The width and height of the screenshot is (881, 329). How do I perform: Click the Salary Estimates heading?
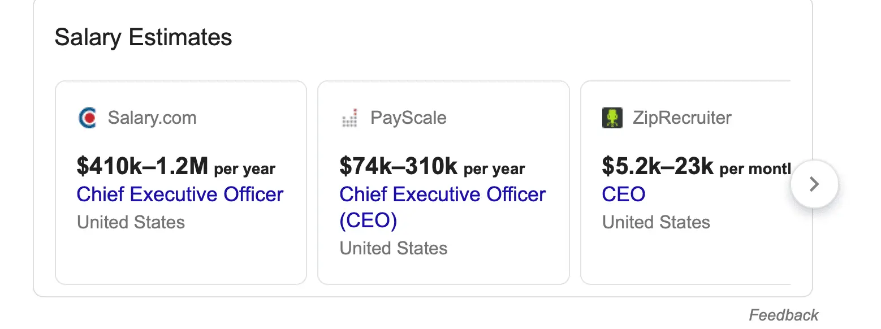pos(143,38)
